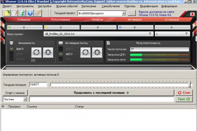Click the Загрузка ЦПУ load bar
Screen dimensions: 197x131
159,55
